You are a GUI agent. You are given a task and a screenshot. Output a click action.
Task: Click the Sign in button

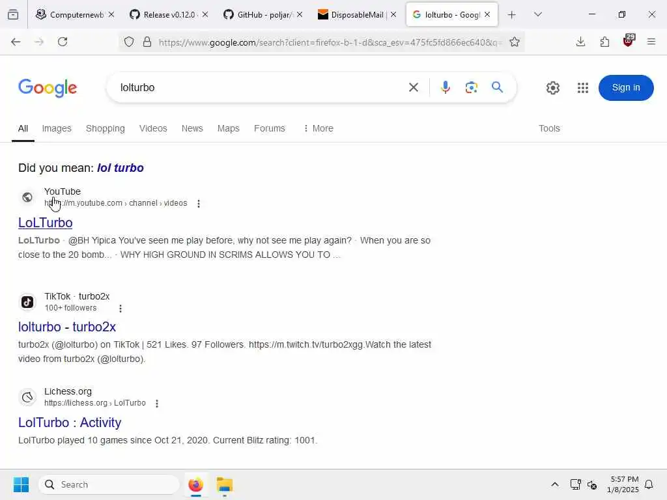pos(626,88)
